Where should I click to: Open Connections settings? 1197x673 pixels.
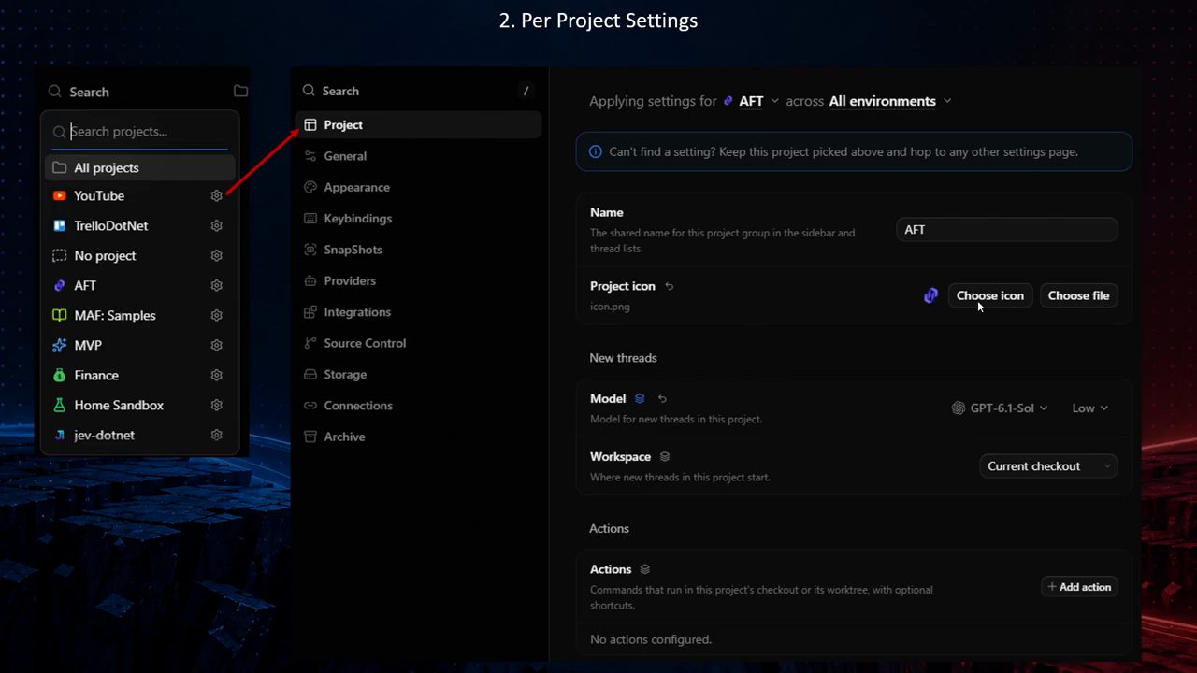[418, 405]
